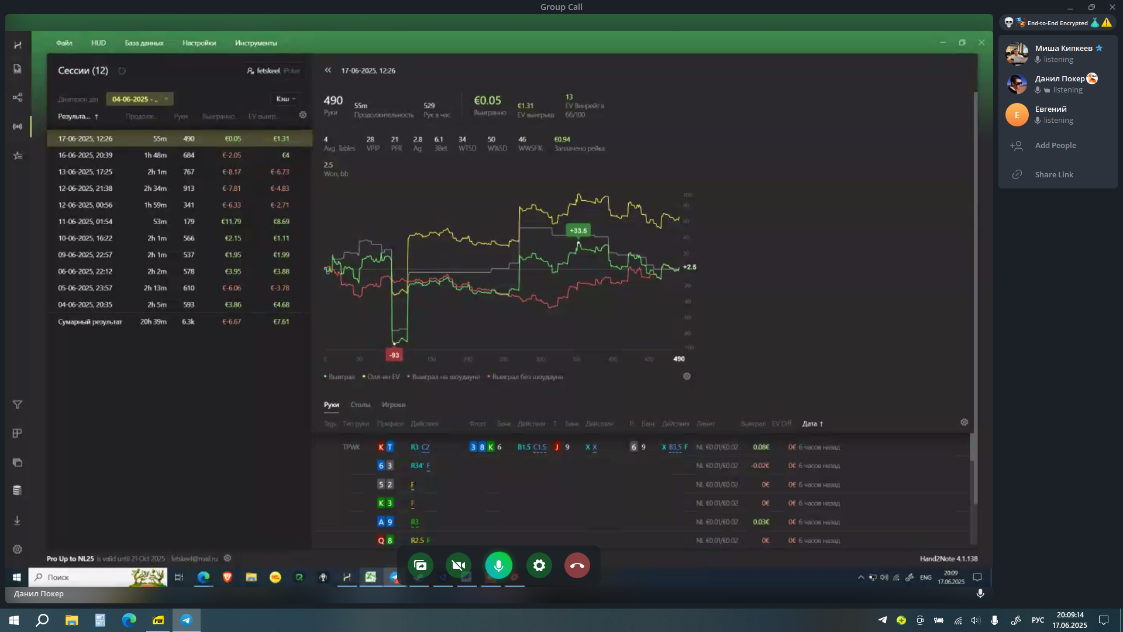The height and width of the screenshot is (632, 1123).
Task: Toggle the Выиграл line in the graph legend
Action: pos(340,377)
